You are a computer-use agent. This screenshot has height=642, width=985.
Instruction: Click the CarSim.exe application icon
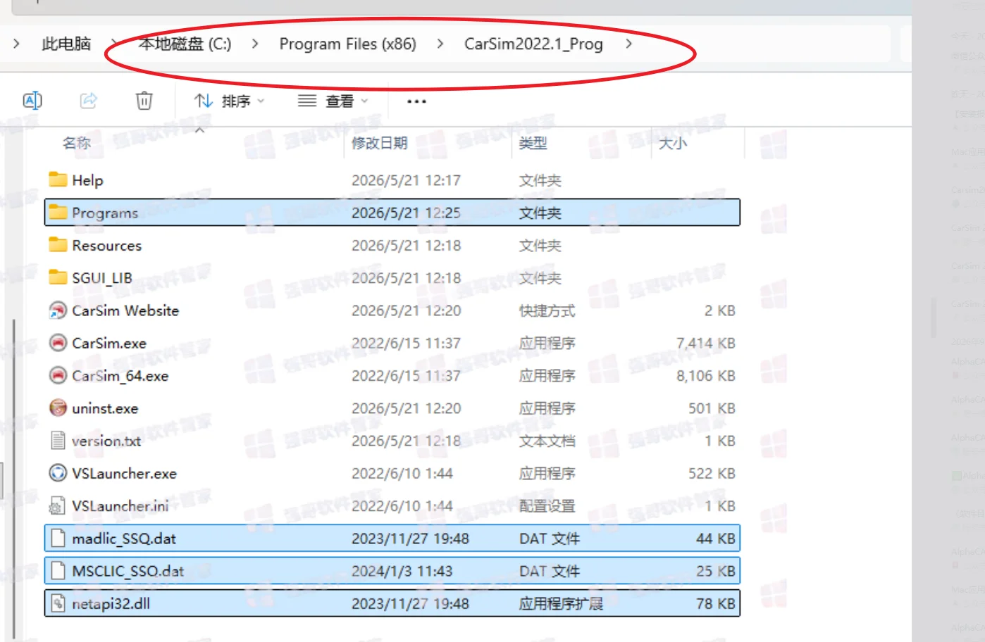click(58, 342)
